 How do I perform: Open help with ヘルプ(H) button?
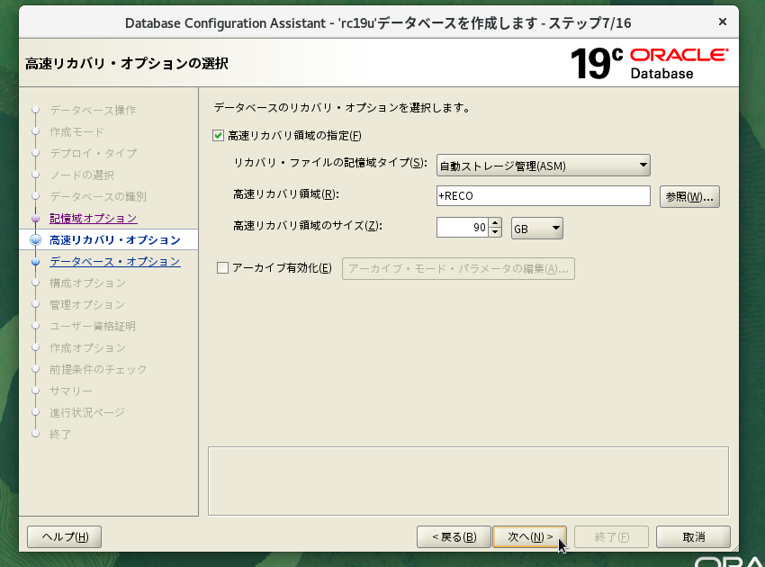[x=65, y=536]
